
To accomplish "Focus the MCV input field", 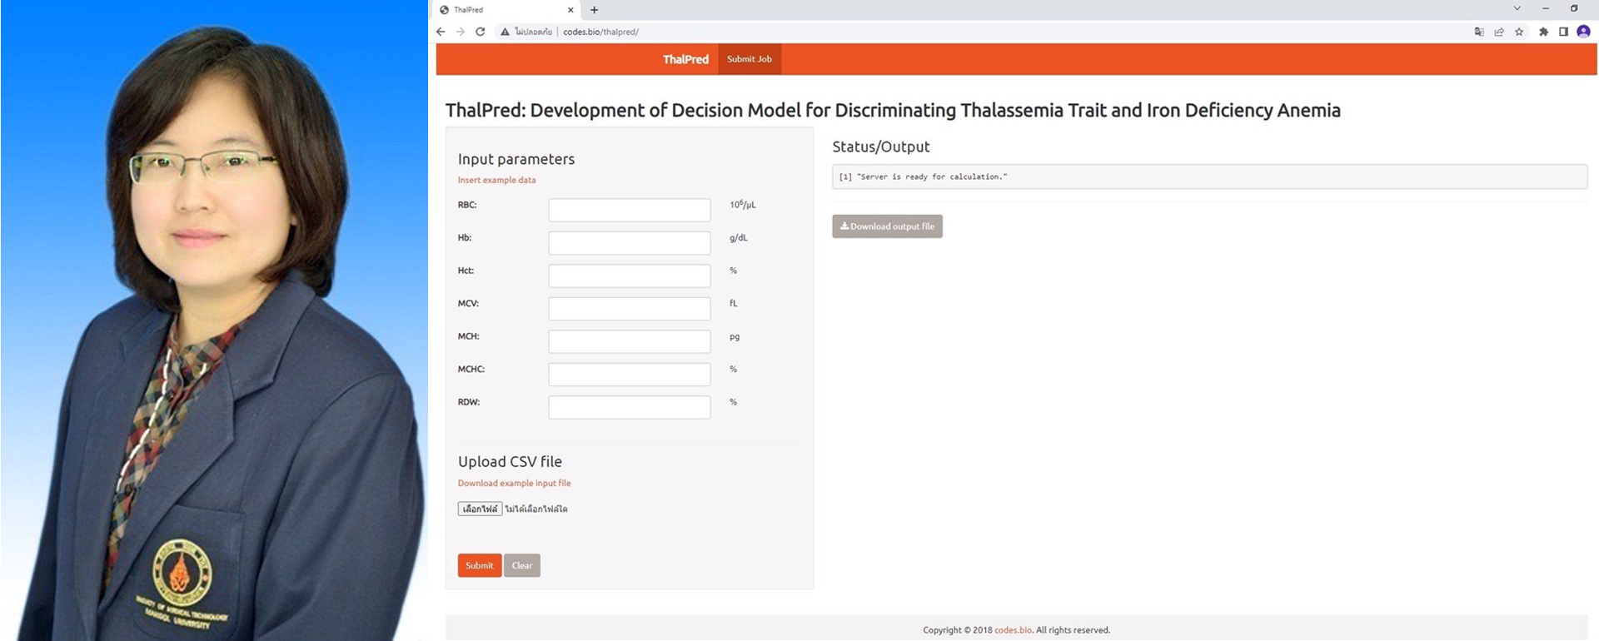I will tap(630, 309).
